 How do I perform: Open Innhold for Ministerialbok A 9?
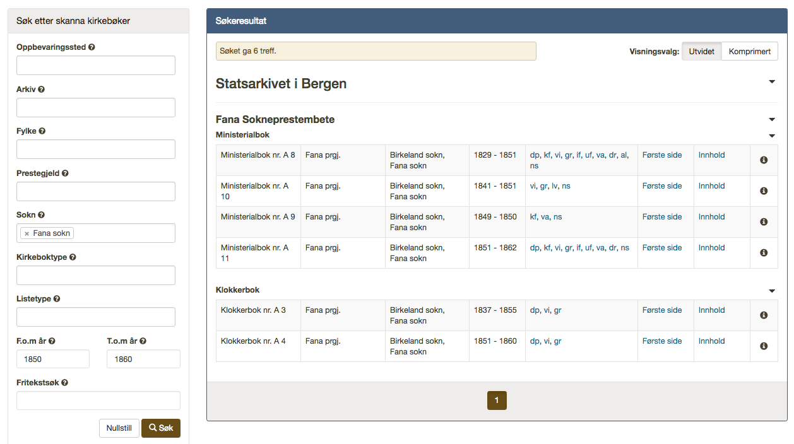(x=711, y=217)
